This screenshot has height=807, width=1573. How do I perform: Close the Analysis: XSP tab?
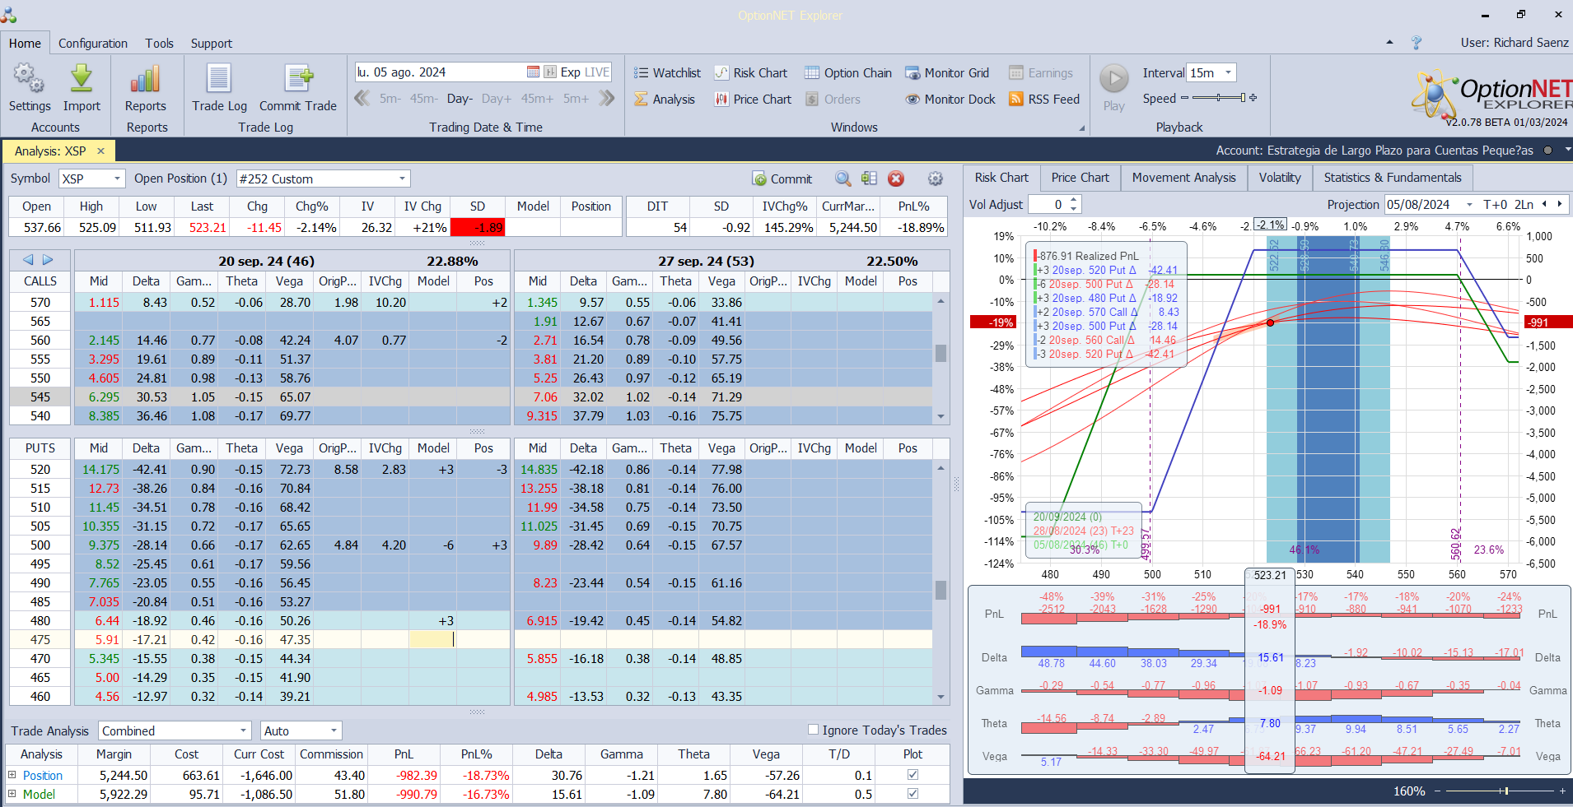point(100,151)
